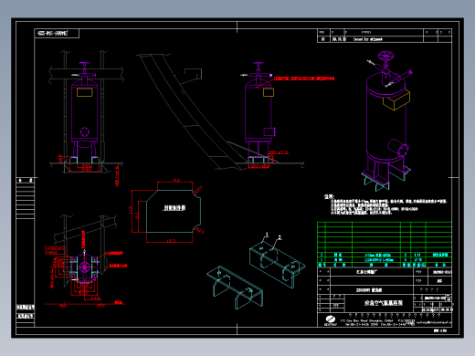Click the balloon number 2 on the bracket detail
The height and width of the screenshot is (356, 475).
pyautogui.click(x=280, y=237)
